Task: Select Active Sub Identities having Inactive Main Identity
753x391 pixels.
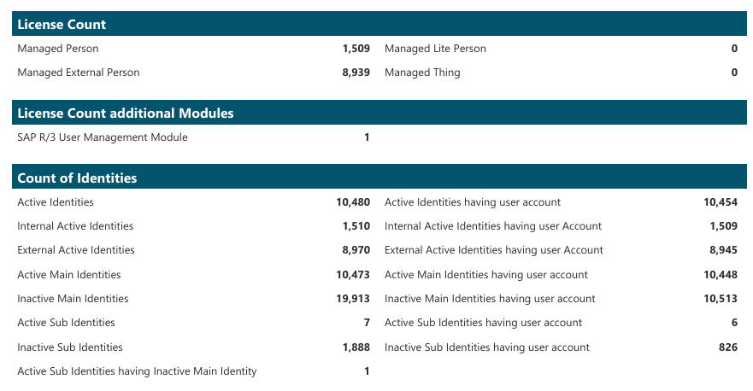Action: [x=137, y=371]
